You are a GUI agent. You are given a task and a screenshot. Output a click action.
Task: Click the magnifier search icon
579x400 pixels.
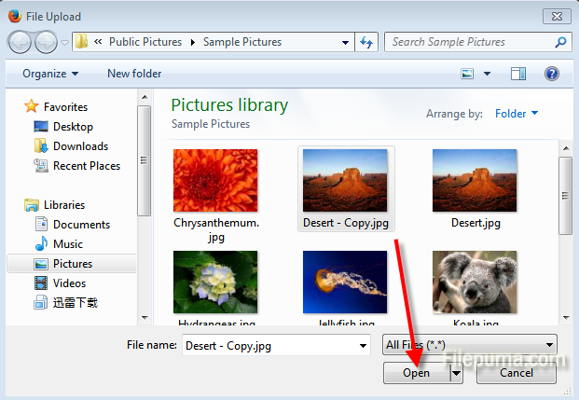pos(560,42)
